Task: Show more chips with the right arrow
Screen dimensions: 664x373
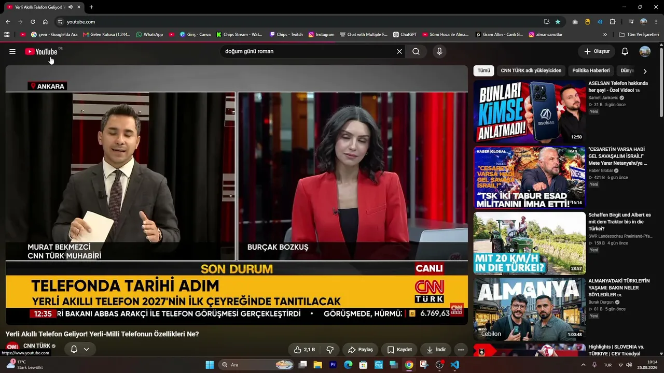Action: click(645, 71)
